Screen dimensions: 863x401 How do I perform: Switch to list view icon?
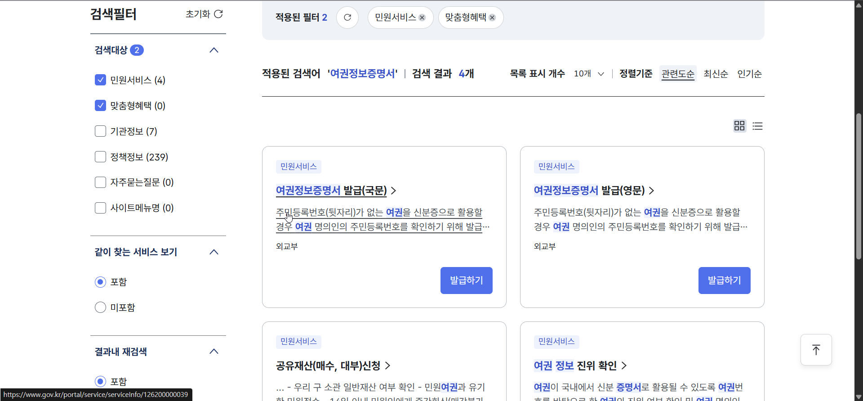[x=758, y=126]
